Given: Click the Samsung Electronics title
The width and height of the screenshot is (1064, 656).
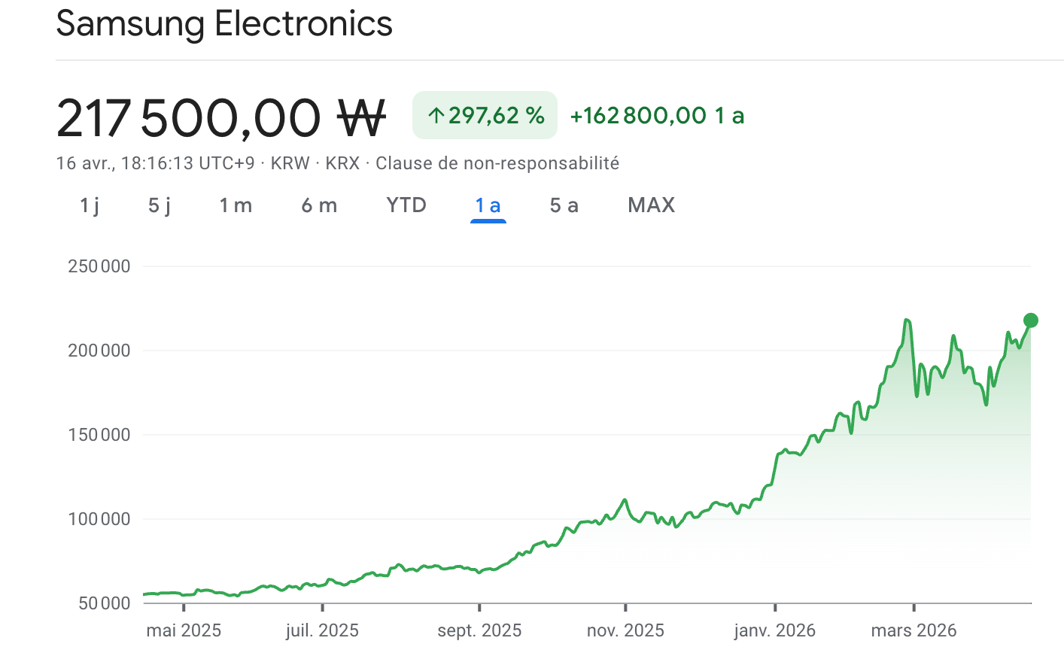Looking at the screenshot, I should click(x=224, y=23).
